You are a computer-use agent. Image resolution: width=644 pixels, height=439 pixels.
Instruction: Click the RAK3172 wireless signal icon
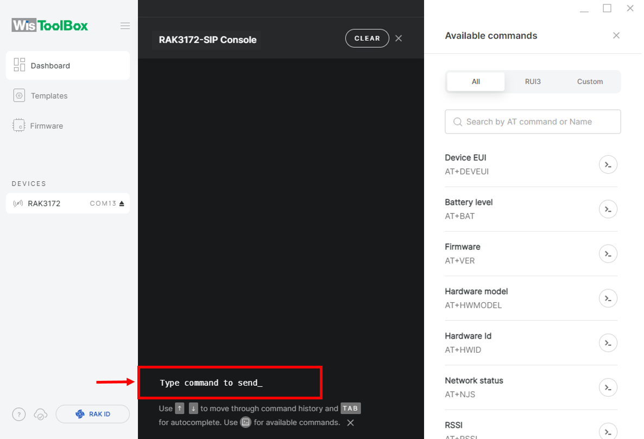click(18, 203)
